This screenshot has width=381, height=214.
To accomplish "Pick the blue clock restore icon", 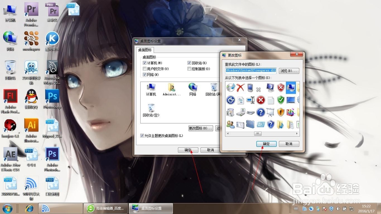I will point(231,100).
